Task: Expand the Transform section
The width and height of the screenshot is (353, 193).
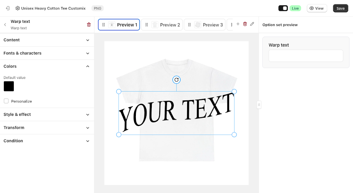Action: pyautogui.click(x=47, y=127)
